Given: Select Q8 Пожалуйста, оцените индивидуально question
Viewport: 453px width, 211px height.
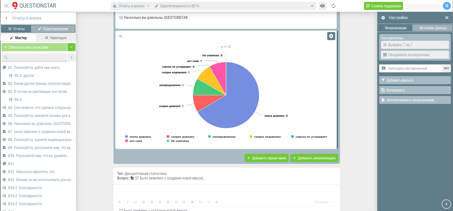Looking at the screenshot, I should tap(38, 140).
